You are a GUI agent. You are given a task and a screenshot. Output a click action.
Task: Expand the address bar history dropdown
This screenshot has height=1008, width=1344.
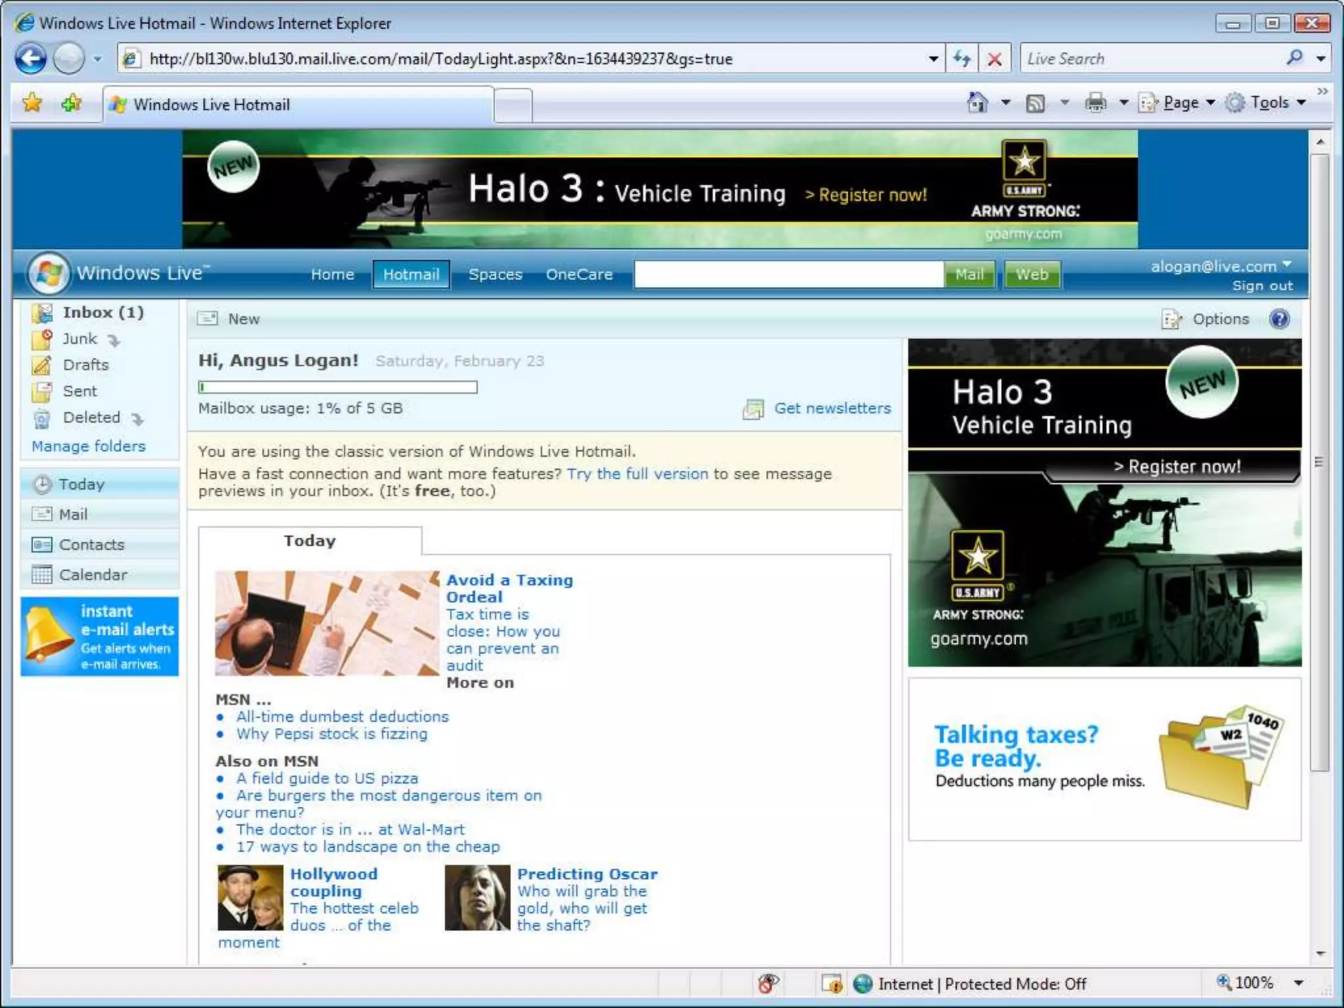(x=933, y=59)
